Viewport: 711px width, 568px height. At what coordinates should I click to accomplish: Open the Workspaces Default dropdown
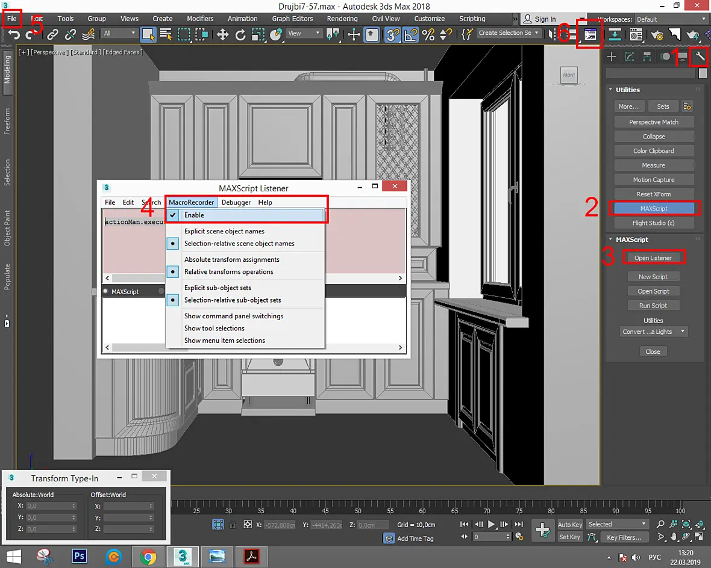click(671, 19)
